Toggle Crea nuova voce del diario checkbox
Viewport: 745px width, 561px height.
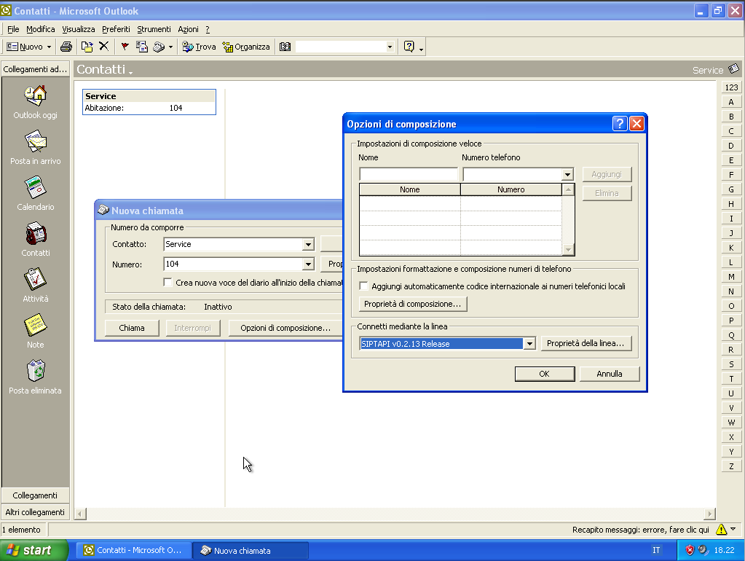[x=167, y=283]
